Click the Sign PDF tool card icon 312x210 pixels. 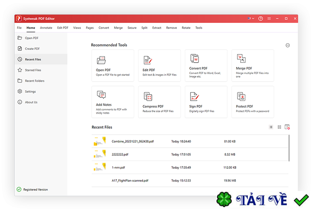194,96
